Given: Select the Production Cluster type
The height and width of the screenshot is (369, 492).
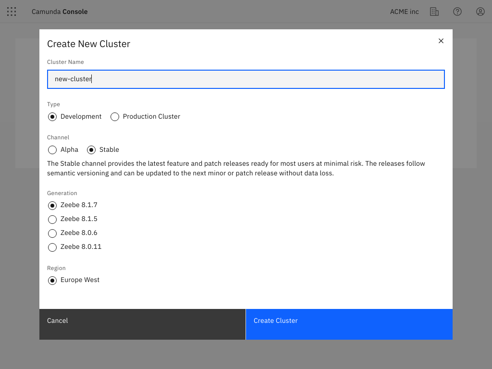Looking at the screenshot, I should [114, 116].
